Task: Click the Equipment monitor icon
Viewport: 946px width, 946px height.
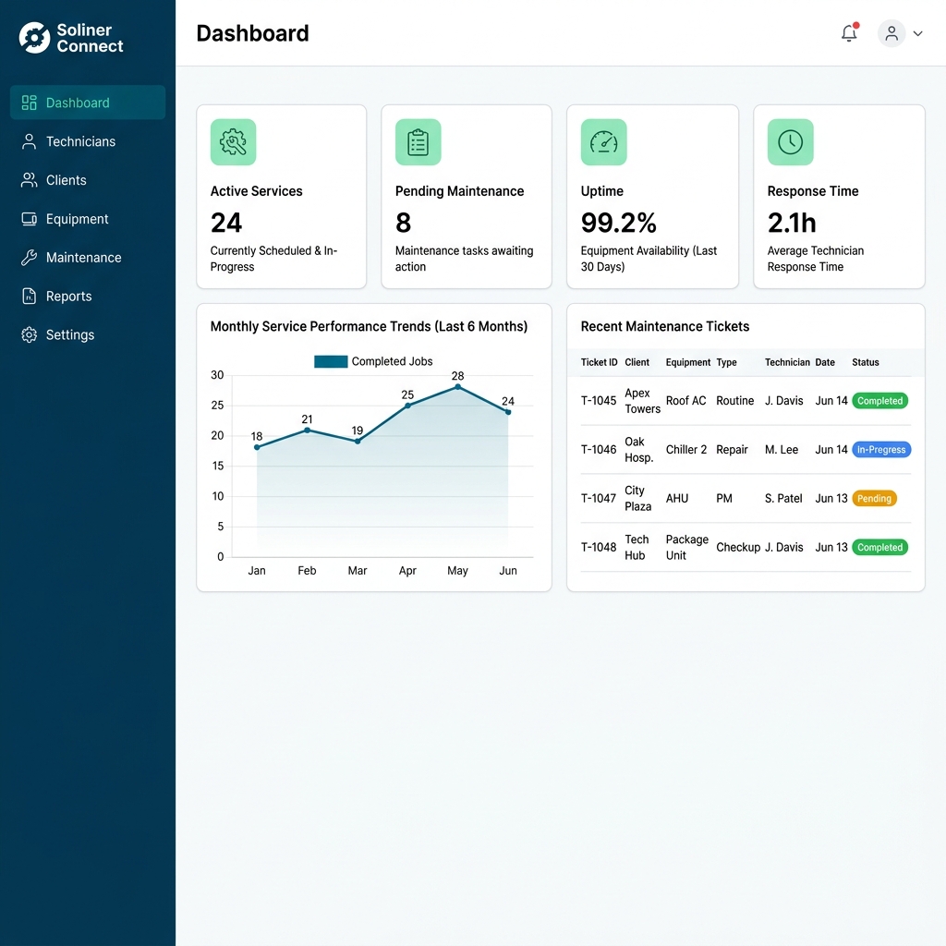Action: (x=29, y=218)
